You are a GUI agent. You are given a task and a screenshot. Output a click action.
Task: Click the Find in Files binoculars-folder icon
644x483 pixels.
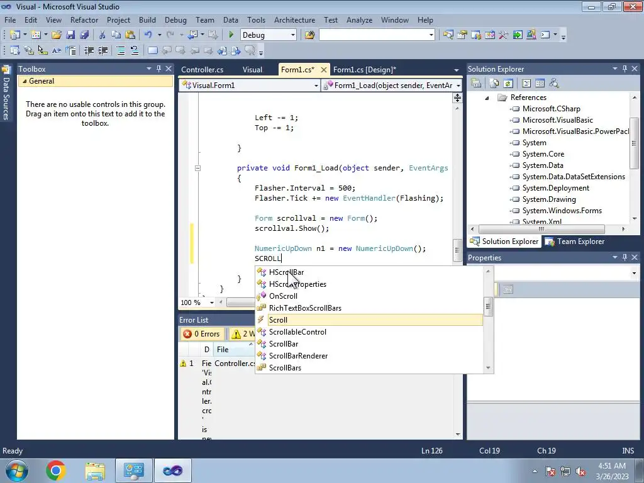[x=309, y=35]
